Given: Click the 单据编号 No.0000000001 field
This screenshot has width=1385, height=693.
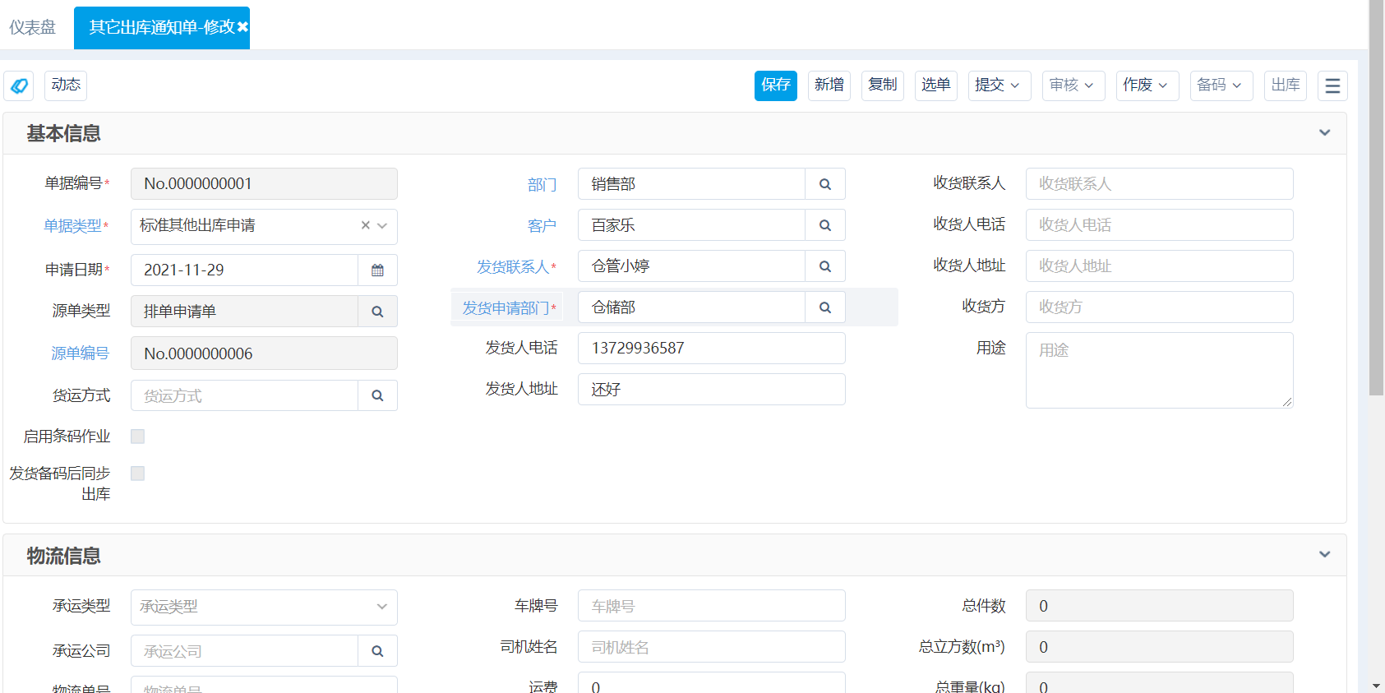Looking at the screenshot, I should (x=264, y=184).
